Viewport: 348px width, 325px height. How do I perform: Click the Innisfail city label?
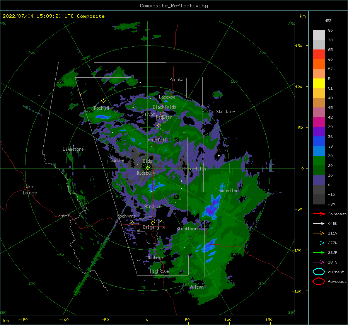[x=156, y=140]
